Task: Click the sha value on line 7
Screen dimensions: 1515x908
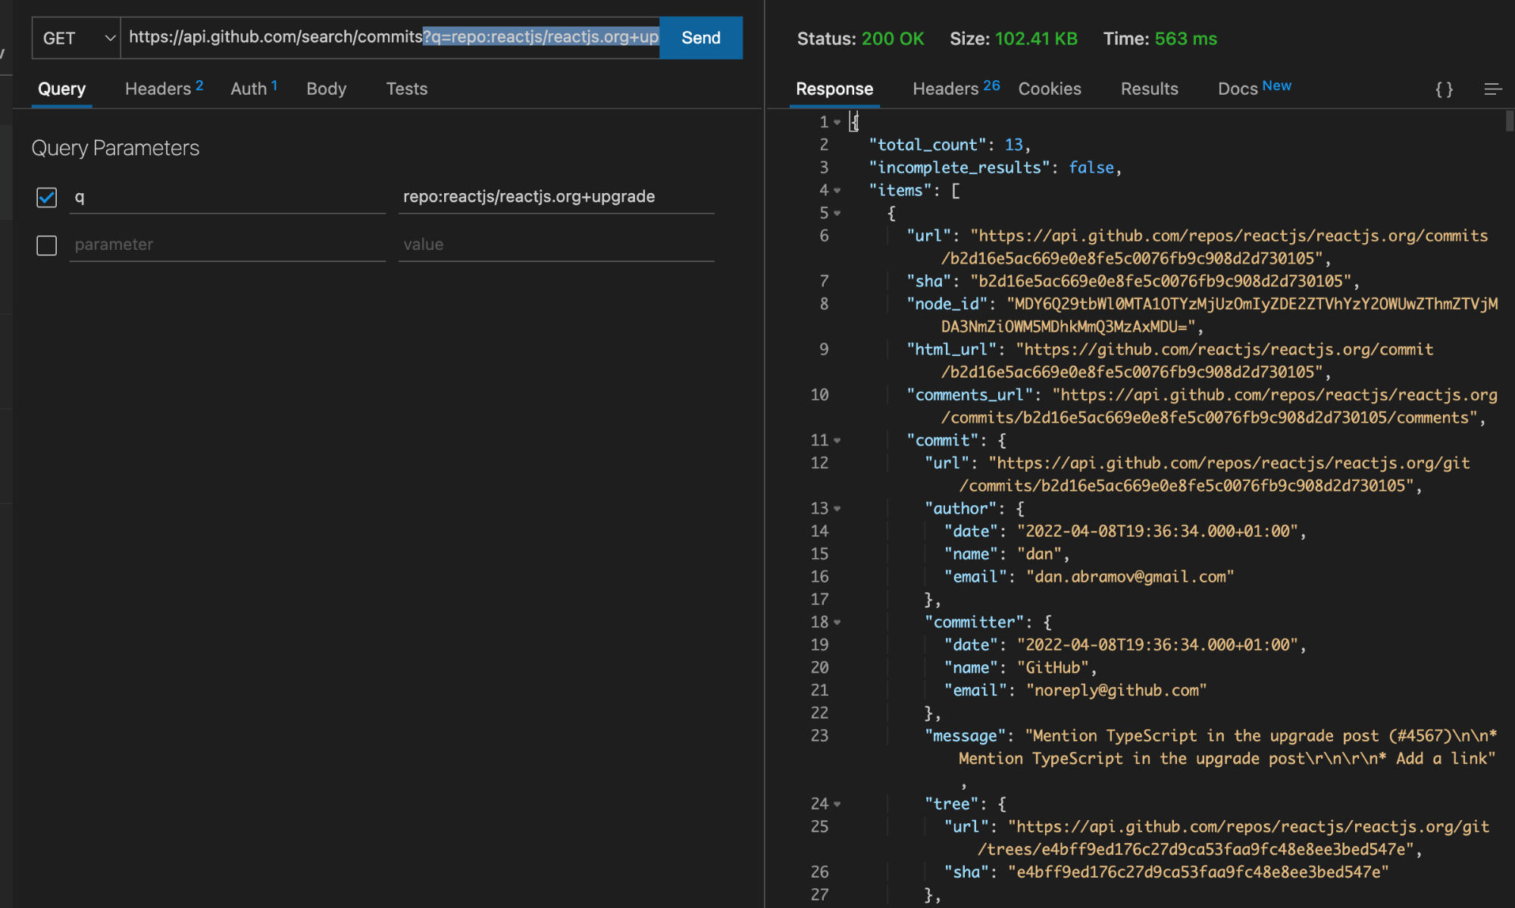Action: click(1161, 281)
